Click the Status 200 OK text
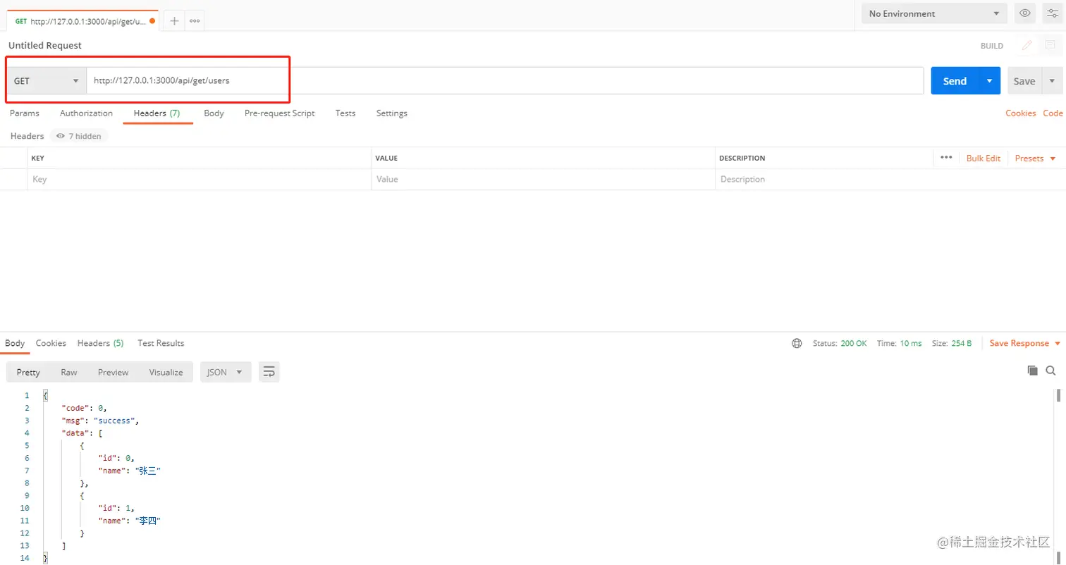The image size is (1066, 565). pyautogui.click(x=840, y=343)
